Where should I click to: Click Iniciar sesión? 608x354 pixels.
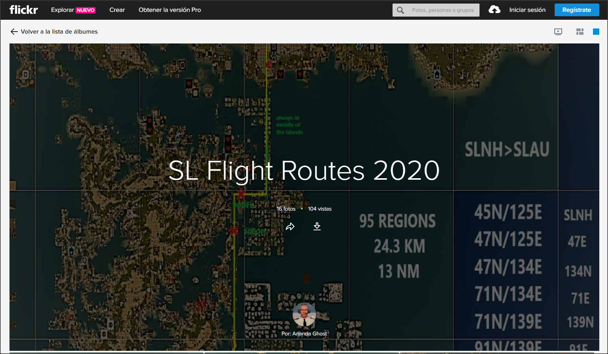point(527,10)
